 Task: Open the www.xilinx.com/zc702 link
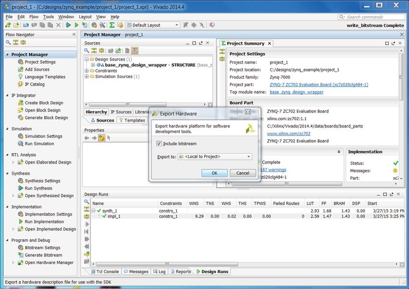point(289,133)
